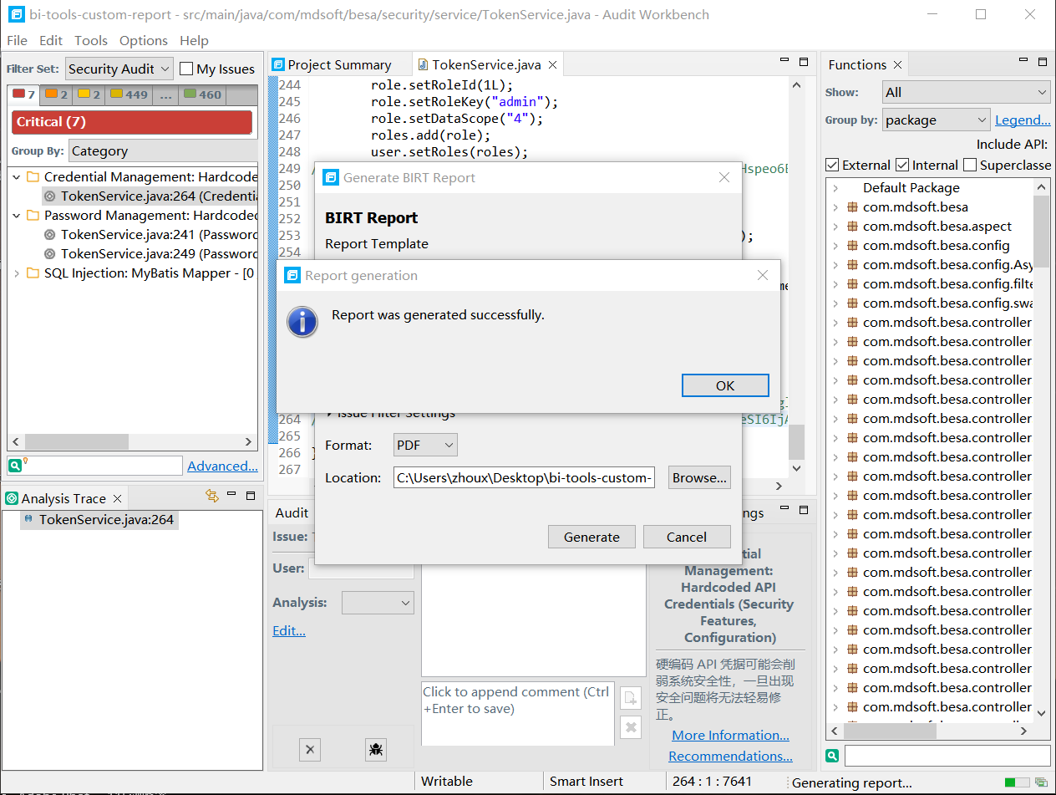Click the Analysis Trace tab's green icon
This screenshot has height=795, width=1056.
[12, 498]
